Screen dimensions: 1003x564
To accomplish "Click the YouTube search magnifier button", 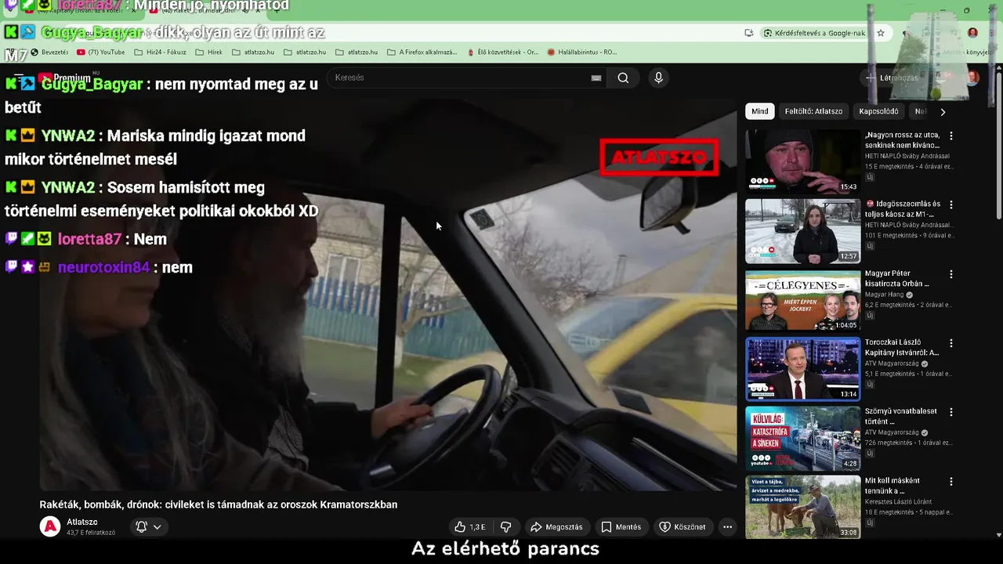I will [x=623, y=78].
